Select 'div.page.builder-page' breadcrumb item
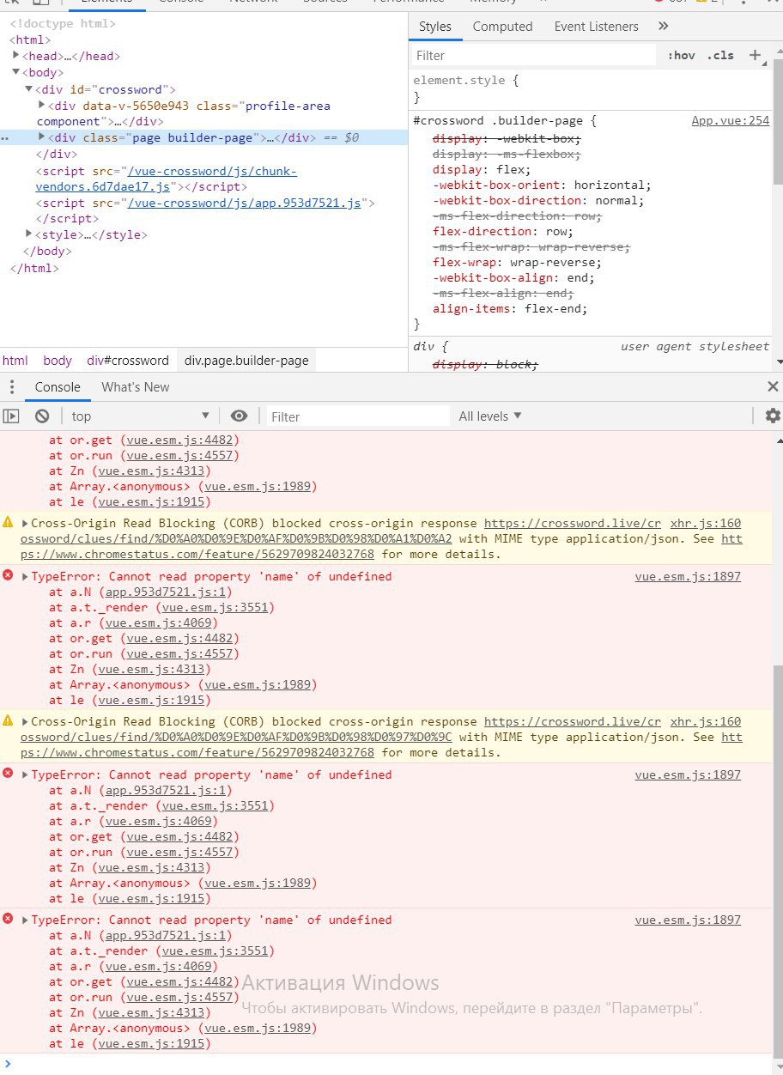Viewport: 783px width, 1075px height. 246,361
